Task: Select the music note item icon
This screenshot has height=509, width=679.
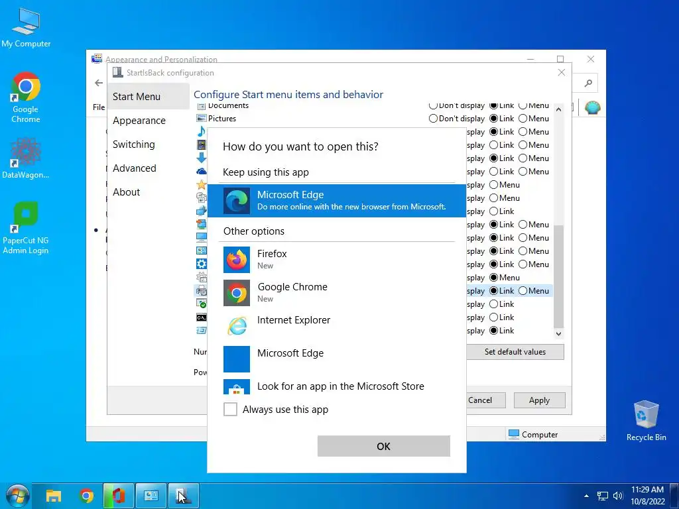Action: pyautogui.click(x=202, y=131)
